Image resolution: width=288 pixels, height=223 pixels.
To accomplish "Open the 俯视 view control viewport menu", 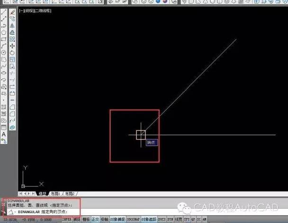I will point(29,10).
